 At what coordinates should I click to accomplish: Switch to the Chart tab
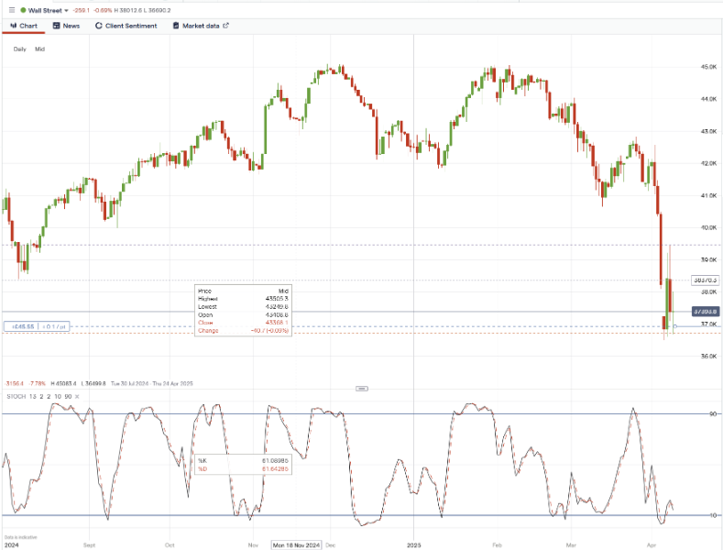28,26
